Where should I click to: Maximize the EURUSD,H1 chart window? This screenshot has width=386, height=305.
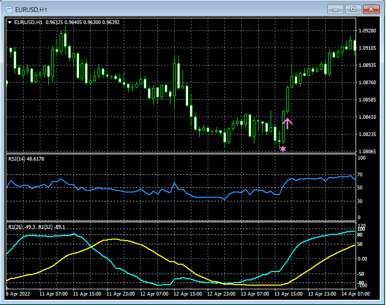[353, 9]
